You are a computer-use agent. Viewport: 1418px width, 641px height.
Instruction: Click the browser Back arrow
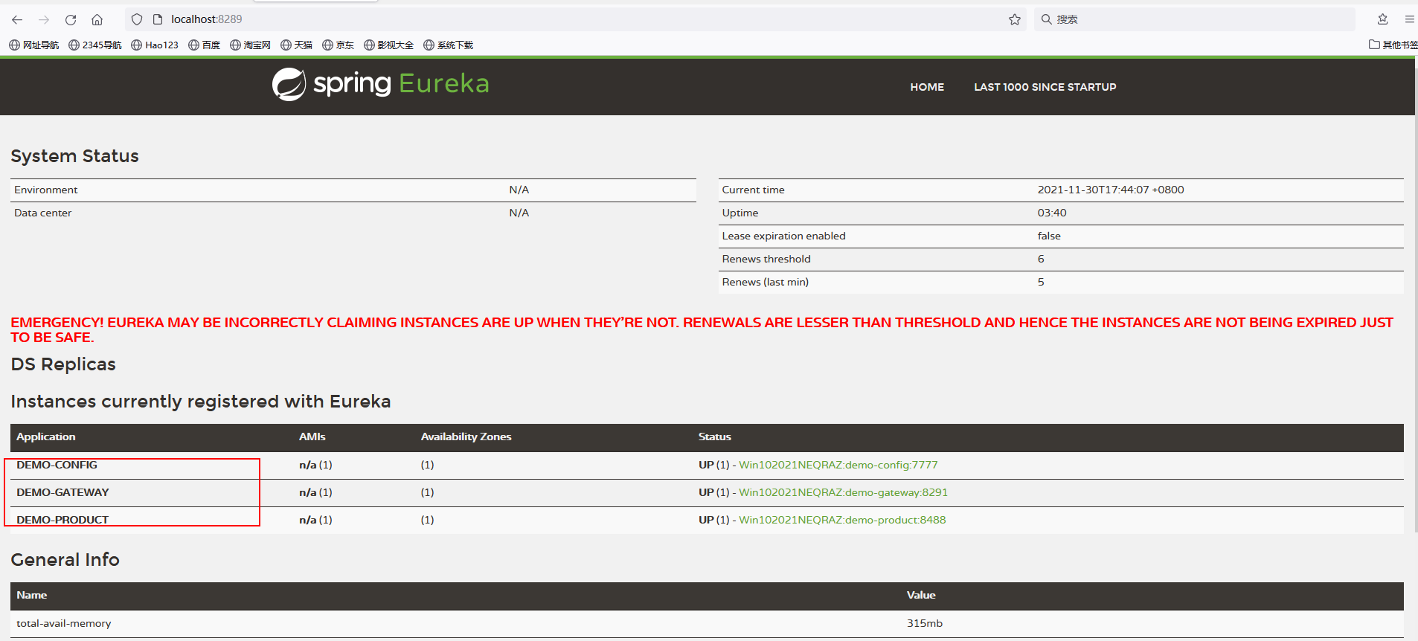[17, 19]
